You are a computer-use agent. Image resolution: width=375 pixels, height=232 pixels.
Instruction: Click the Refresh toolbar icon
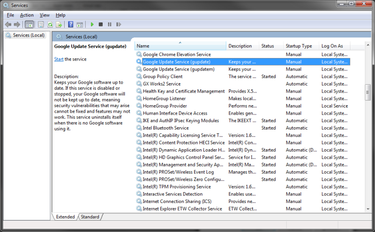(50, 24)
